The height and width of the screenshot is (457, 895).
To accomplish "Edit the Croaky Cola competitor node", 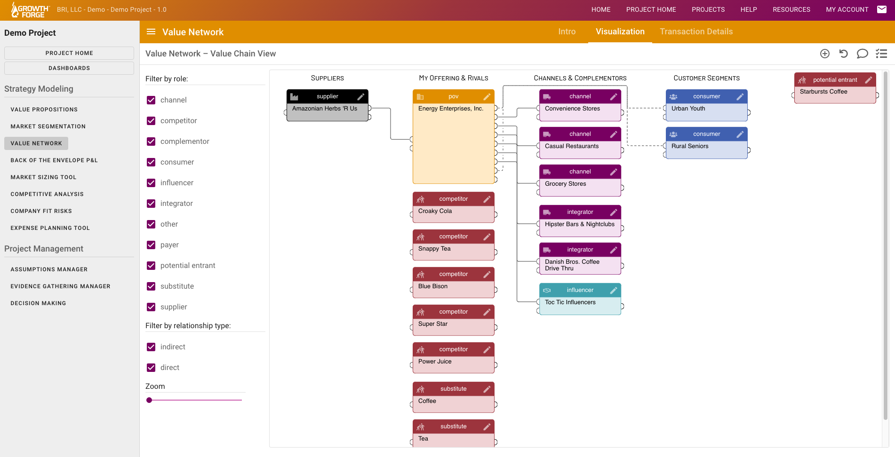I will tap(487, 199).
